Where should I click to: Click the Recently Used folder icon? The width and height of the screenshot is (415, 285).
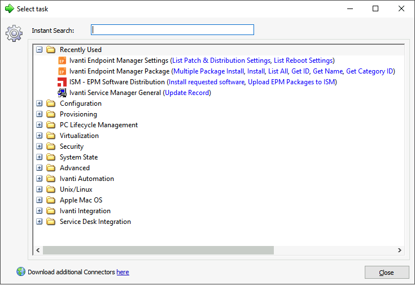click(x=51, y=50)
